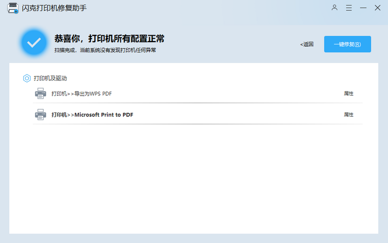Click the Microsoft Print to PDF printer icon

click(x=40, y=115)
